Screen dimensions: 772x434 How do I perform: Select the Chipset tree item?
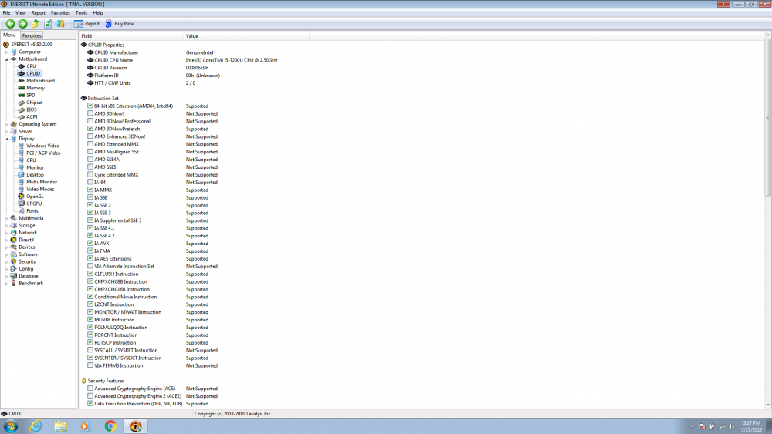click(x=35, y=103)
